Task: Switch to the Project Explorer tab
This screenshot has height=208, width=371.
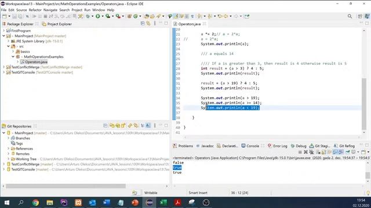Action: click(57, 24)
